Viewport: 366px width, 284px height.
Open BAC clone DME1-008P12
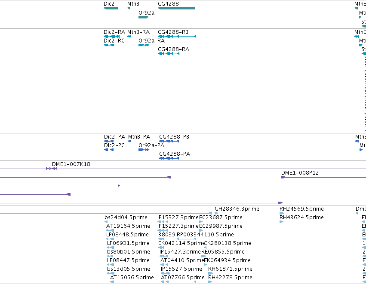click(x=300, y=173)
